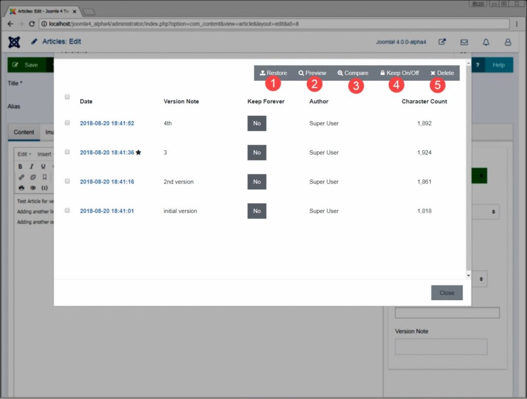Toggle Keep Forever 'No' for 4th version
This screenshot has height=399, width=527.
click(257, 124)
